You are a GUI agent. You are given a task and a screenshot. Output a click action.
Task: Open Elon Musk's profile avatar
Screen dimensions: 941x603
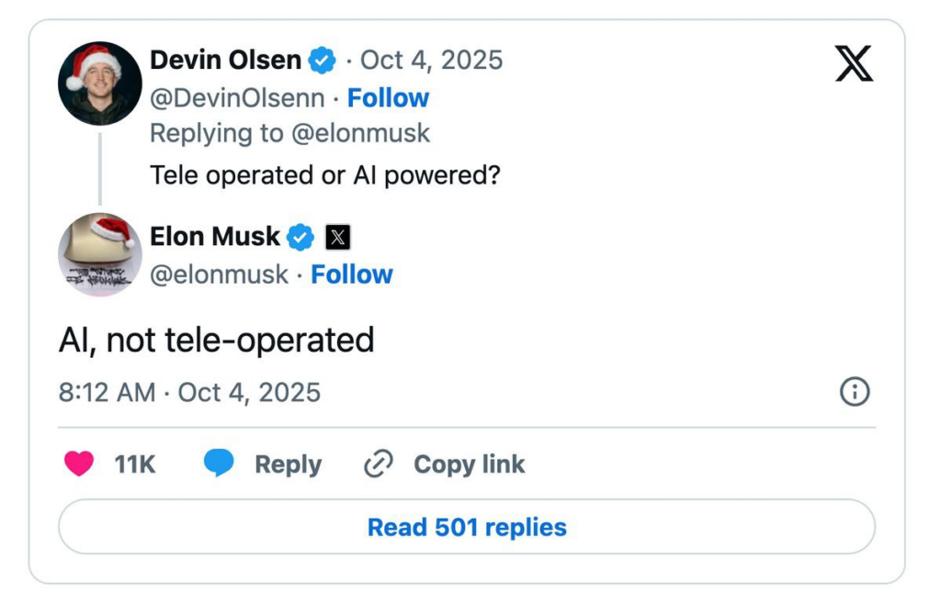tap(99, 255)
